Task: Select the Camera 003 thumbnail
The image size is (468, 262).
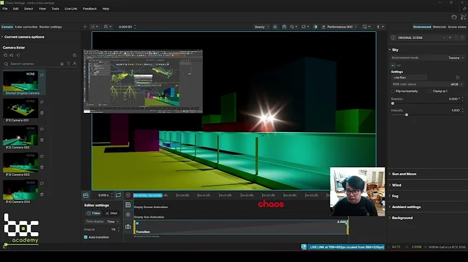Action: pyautogui.click(x=21, y=162)
